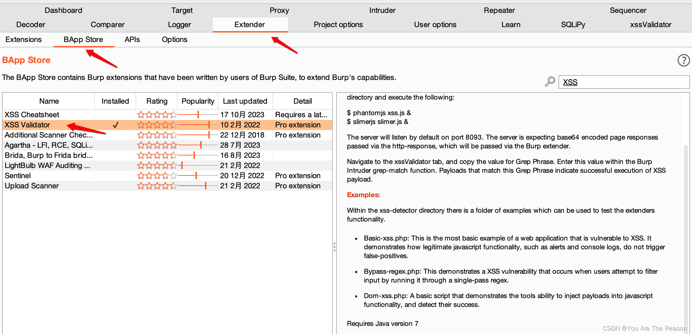Open the Logger tab

(179, 25)
